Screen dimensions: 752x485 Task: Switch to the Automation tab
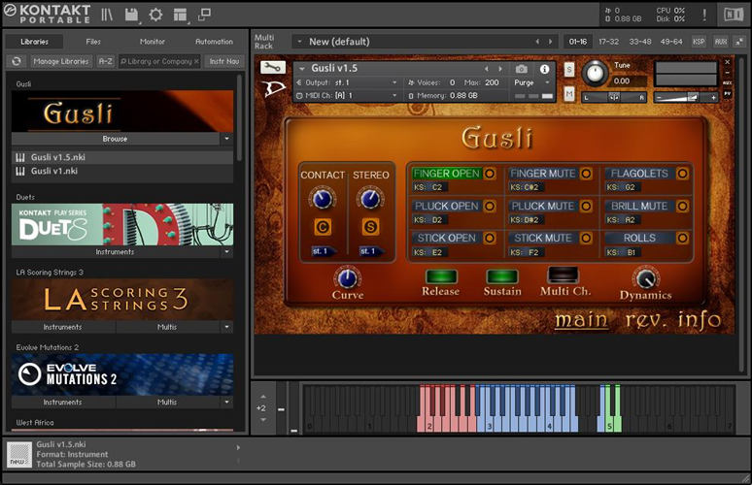[x=214, y=42]
